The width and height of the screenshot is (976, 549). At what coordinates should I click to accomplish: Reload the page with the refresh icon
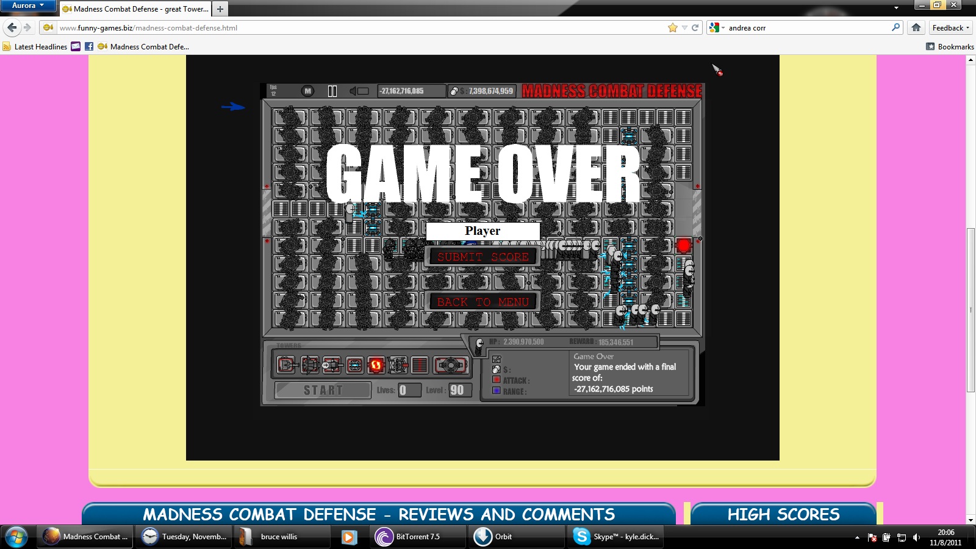tap(695, 27)
